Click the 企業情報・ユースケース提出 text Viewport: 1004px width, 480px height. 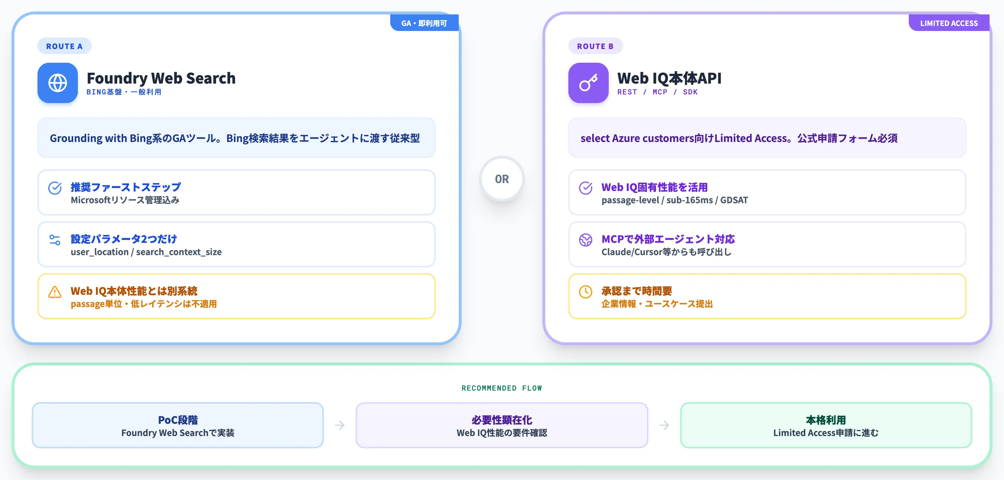click(657, 304)
